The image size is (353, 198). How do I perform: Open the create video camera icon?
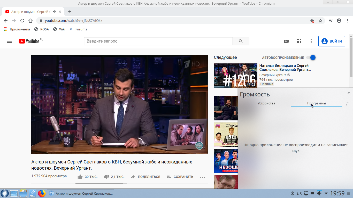point(286,41)
